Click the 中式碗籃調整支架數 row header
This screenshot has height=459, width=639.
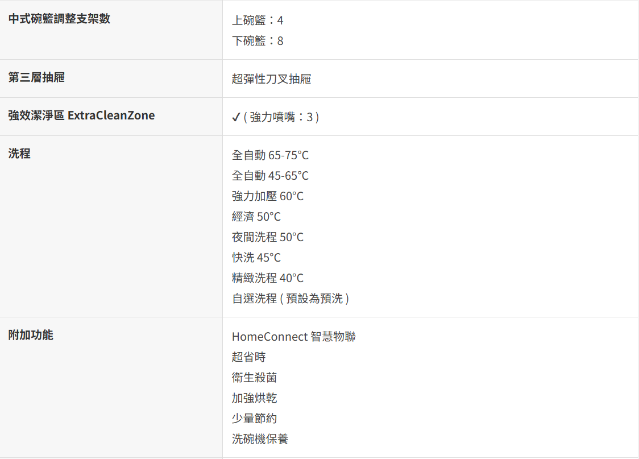coord(59,19)
